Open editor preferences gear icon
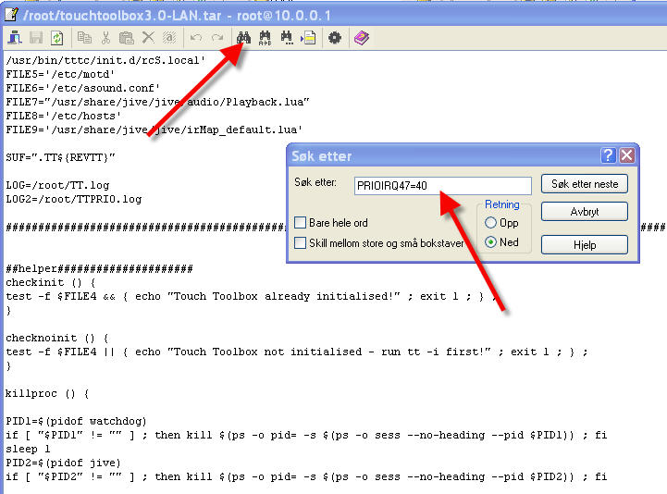 [335, 38]
